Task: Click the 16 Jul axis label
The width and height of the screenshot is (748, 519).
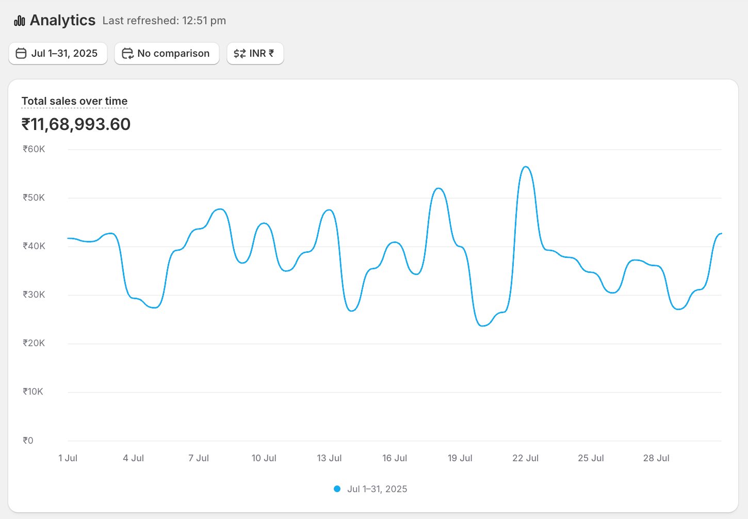Action: click(x=395, y=458)
